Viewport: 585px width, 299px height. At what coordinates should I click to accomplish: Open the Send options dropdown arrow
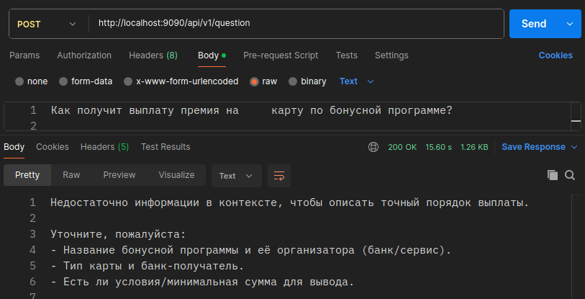point(570,24)
